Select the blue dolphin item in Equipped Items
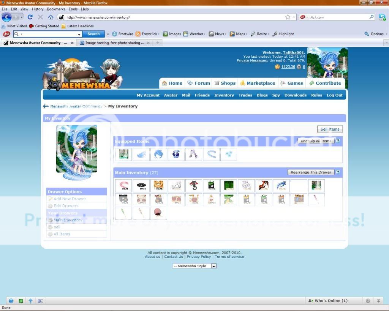The width and height of the screenshot is (389, 311). point(158,154)
